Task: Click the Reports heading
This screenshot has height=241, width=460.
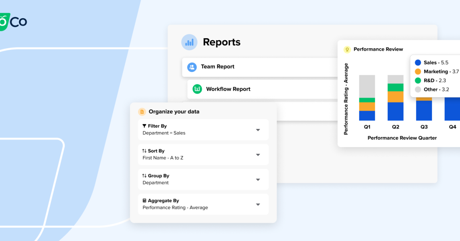Action: coord(222,42)
